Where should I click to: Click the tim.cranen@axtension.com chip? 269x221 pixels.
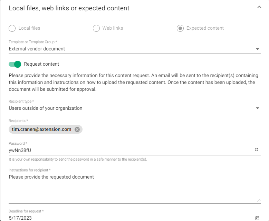[x=41, y=129]
